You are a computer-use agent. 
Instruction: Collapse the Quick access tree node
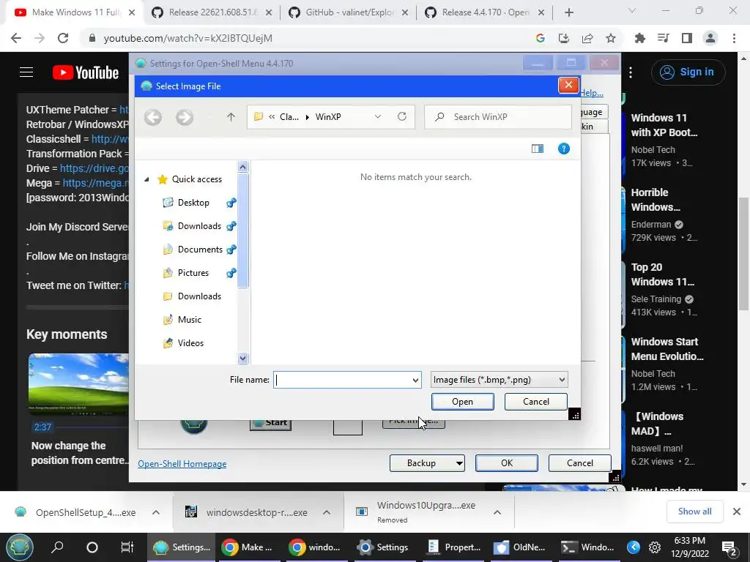click(146, 179)
